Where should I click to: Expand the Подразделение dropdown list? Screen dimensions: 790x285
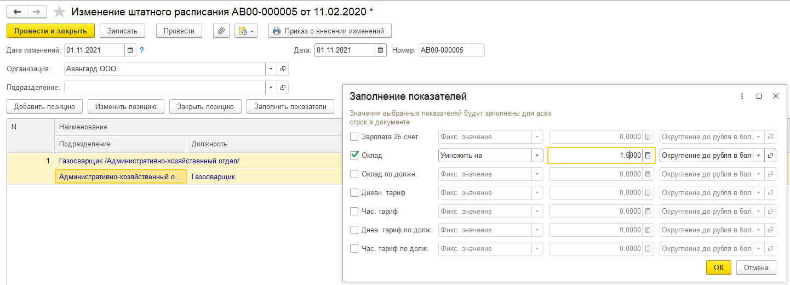(x=271, y=88)
